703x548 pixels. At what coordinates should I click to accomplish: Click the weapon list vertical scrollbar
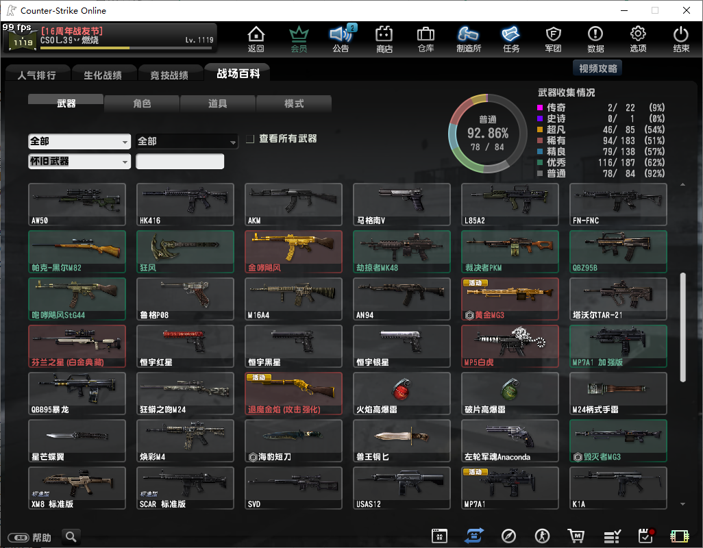click(x=683, y=327)
